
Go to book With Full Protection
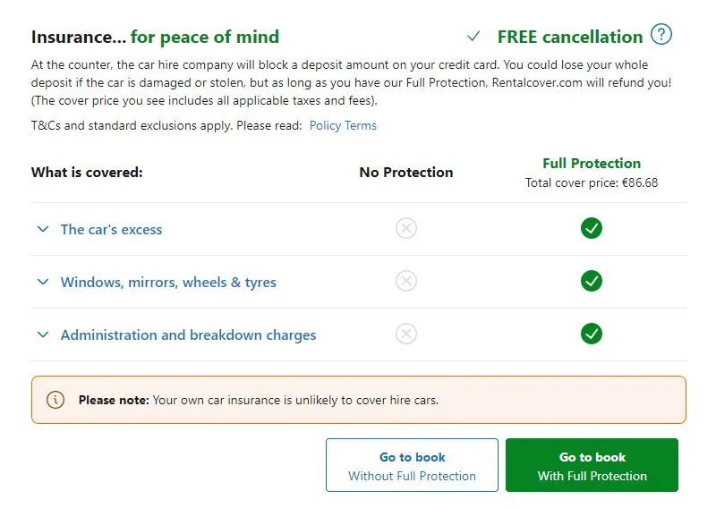pos(592,465)
